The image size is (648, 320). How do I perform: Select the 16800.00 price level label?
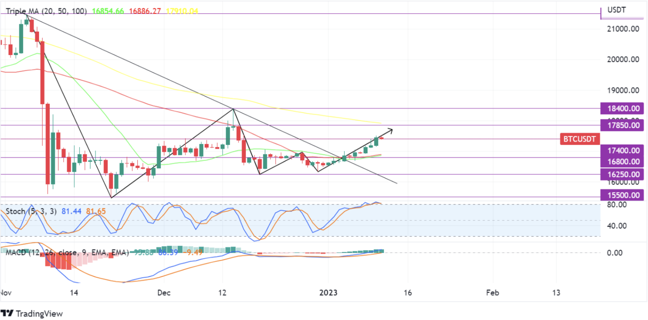coord(622,162)
